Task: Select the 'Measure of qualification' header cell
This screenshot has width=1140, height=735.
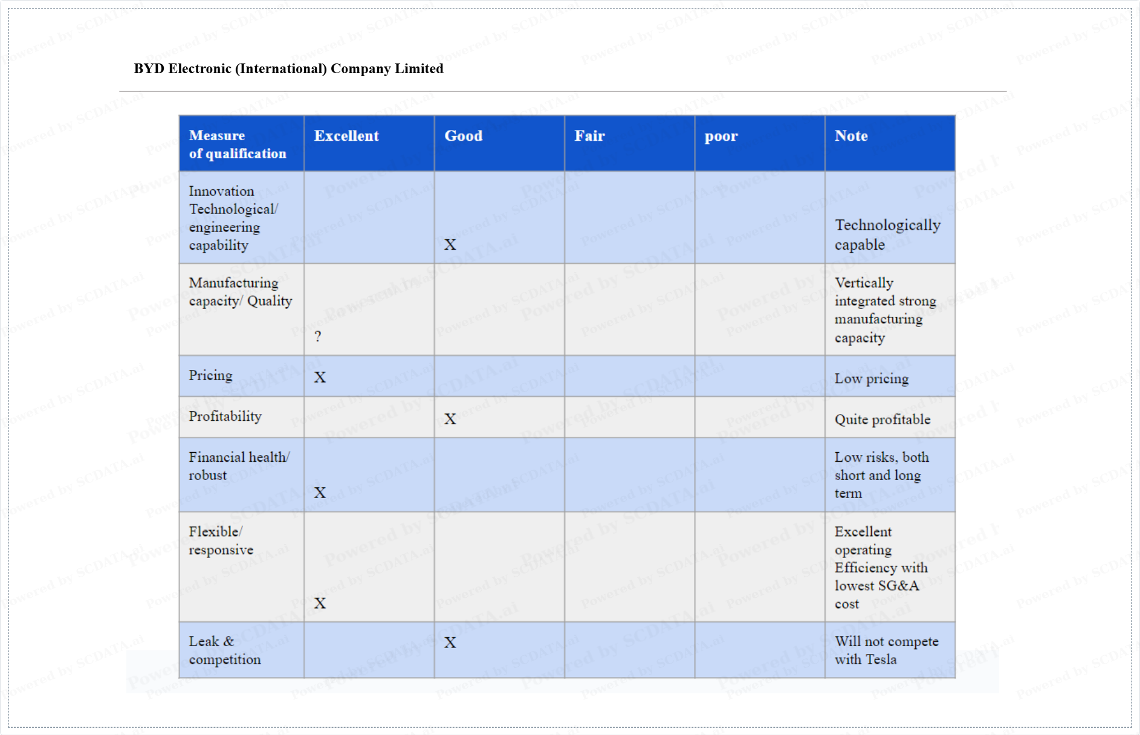Action: pos(241,144)
